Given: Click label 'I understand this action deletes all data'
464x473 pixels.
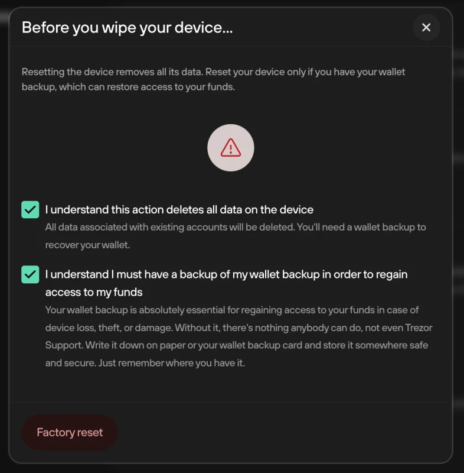Looking at the screenshot, I should coord(179,210).
